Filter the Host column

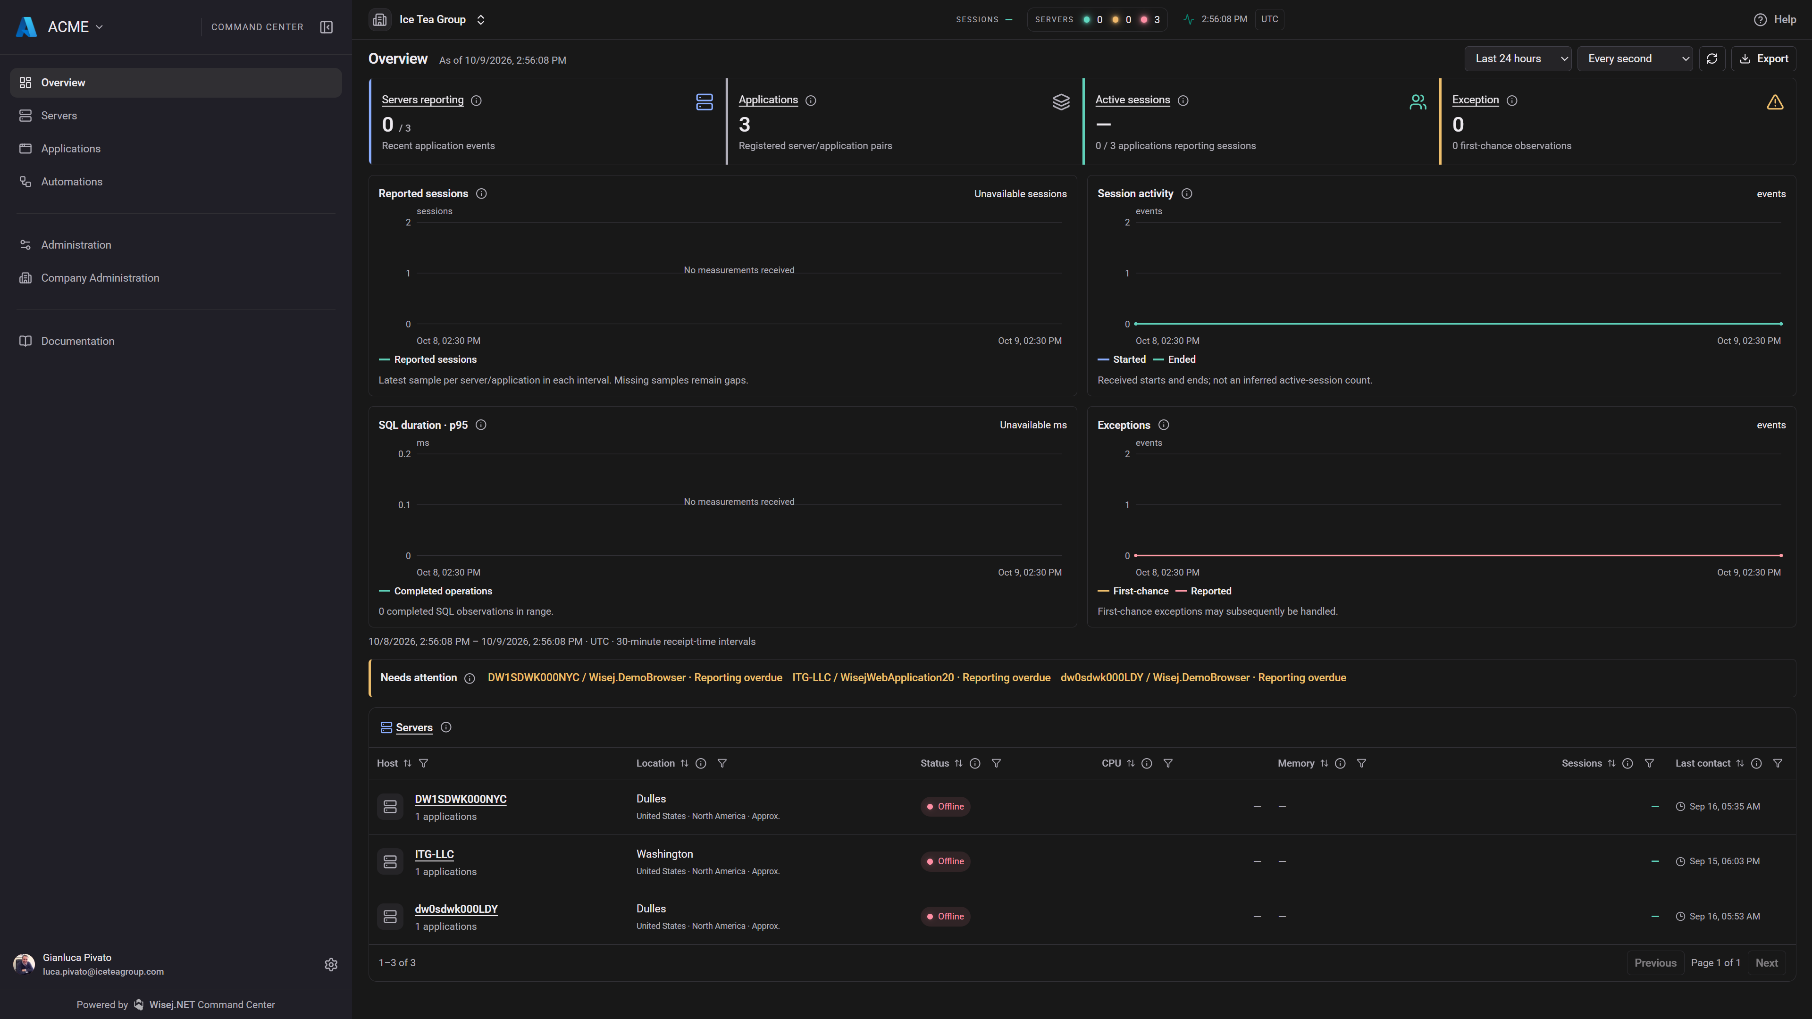423,763
